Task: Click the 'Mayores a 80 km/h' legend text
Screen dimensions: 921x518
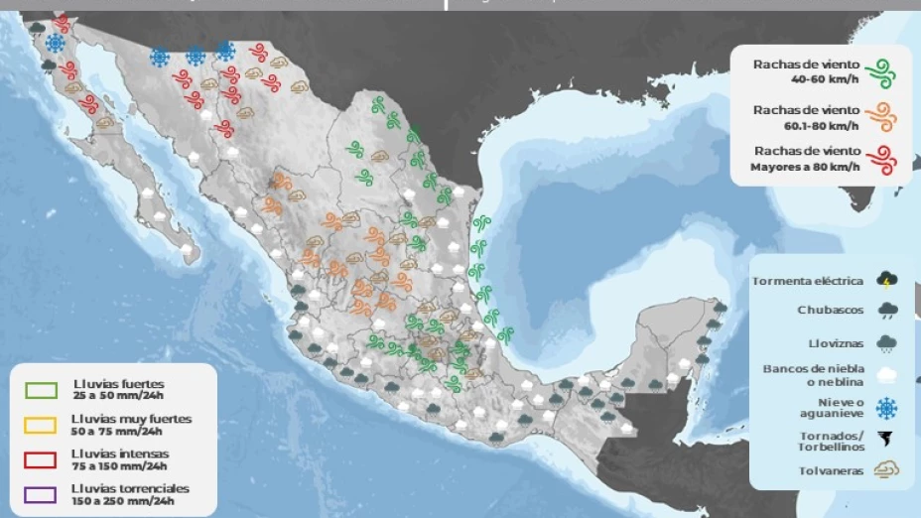Action: [805, 167]
